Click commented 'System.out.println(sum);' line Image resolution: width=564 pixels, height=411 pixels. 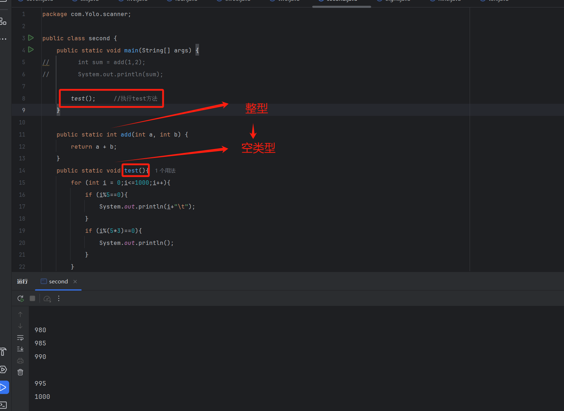pyautogui.click(x=120, y=75)
